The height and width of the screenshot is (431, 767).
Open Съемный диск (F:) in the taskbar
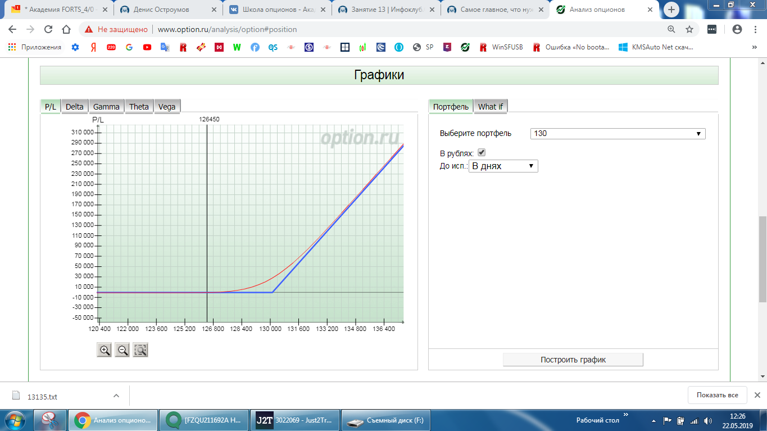pyautogui.click(x=385, y=420)
